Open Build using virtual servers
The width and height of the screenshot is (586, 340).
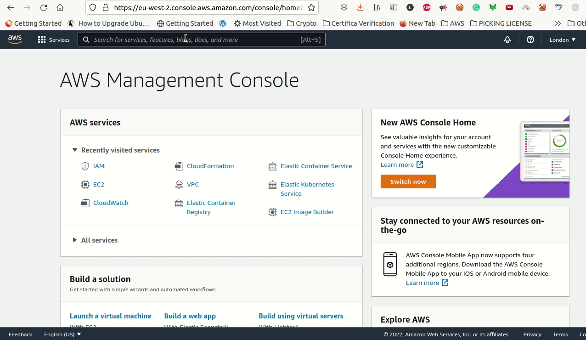(301, 316)
